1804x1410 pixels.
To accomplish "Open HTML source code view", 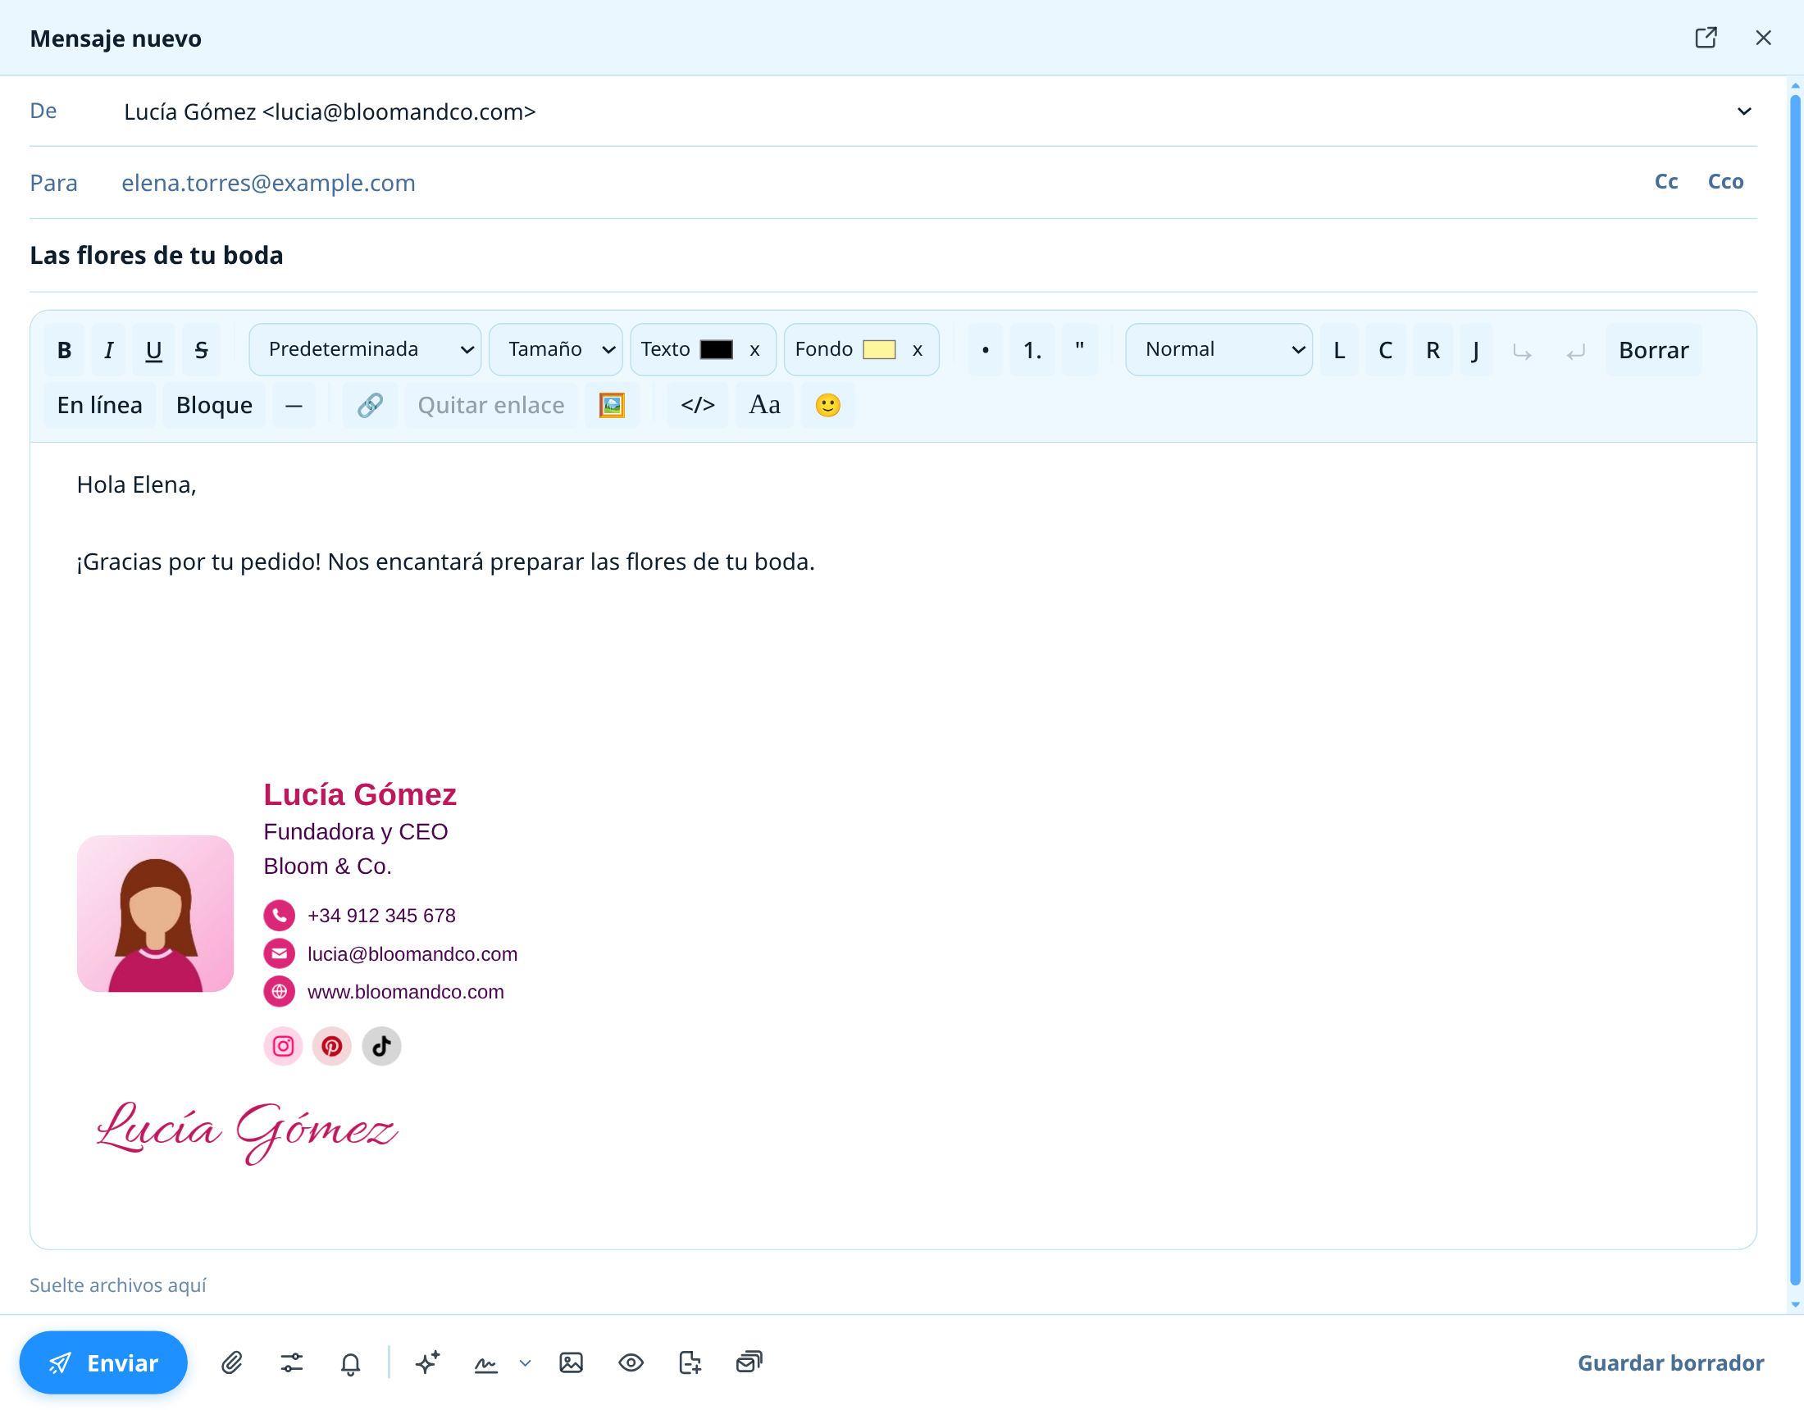I will [x=698, y=405].
